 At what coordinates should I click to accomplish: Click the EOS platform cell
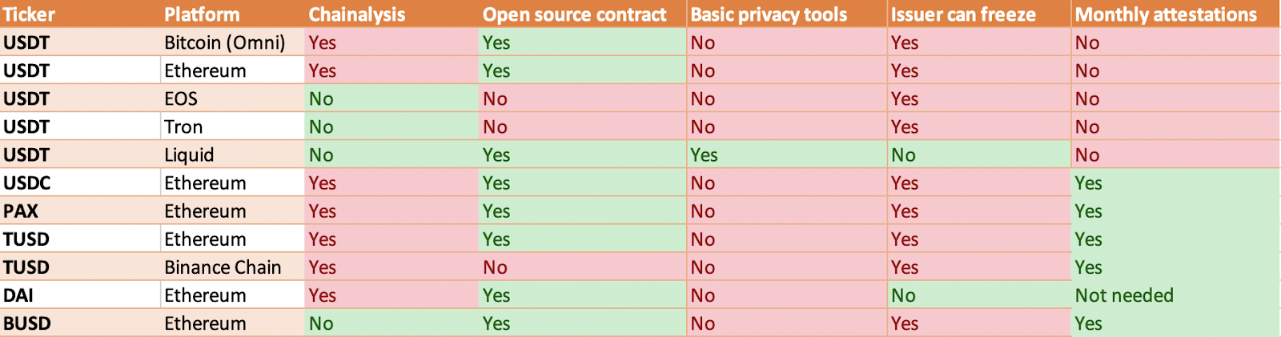[x=232, y=98]
